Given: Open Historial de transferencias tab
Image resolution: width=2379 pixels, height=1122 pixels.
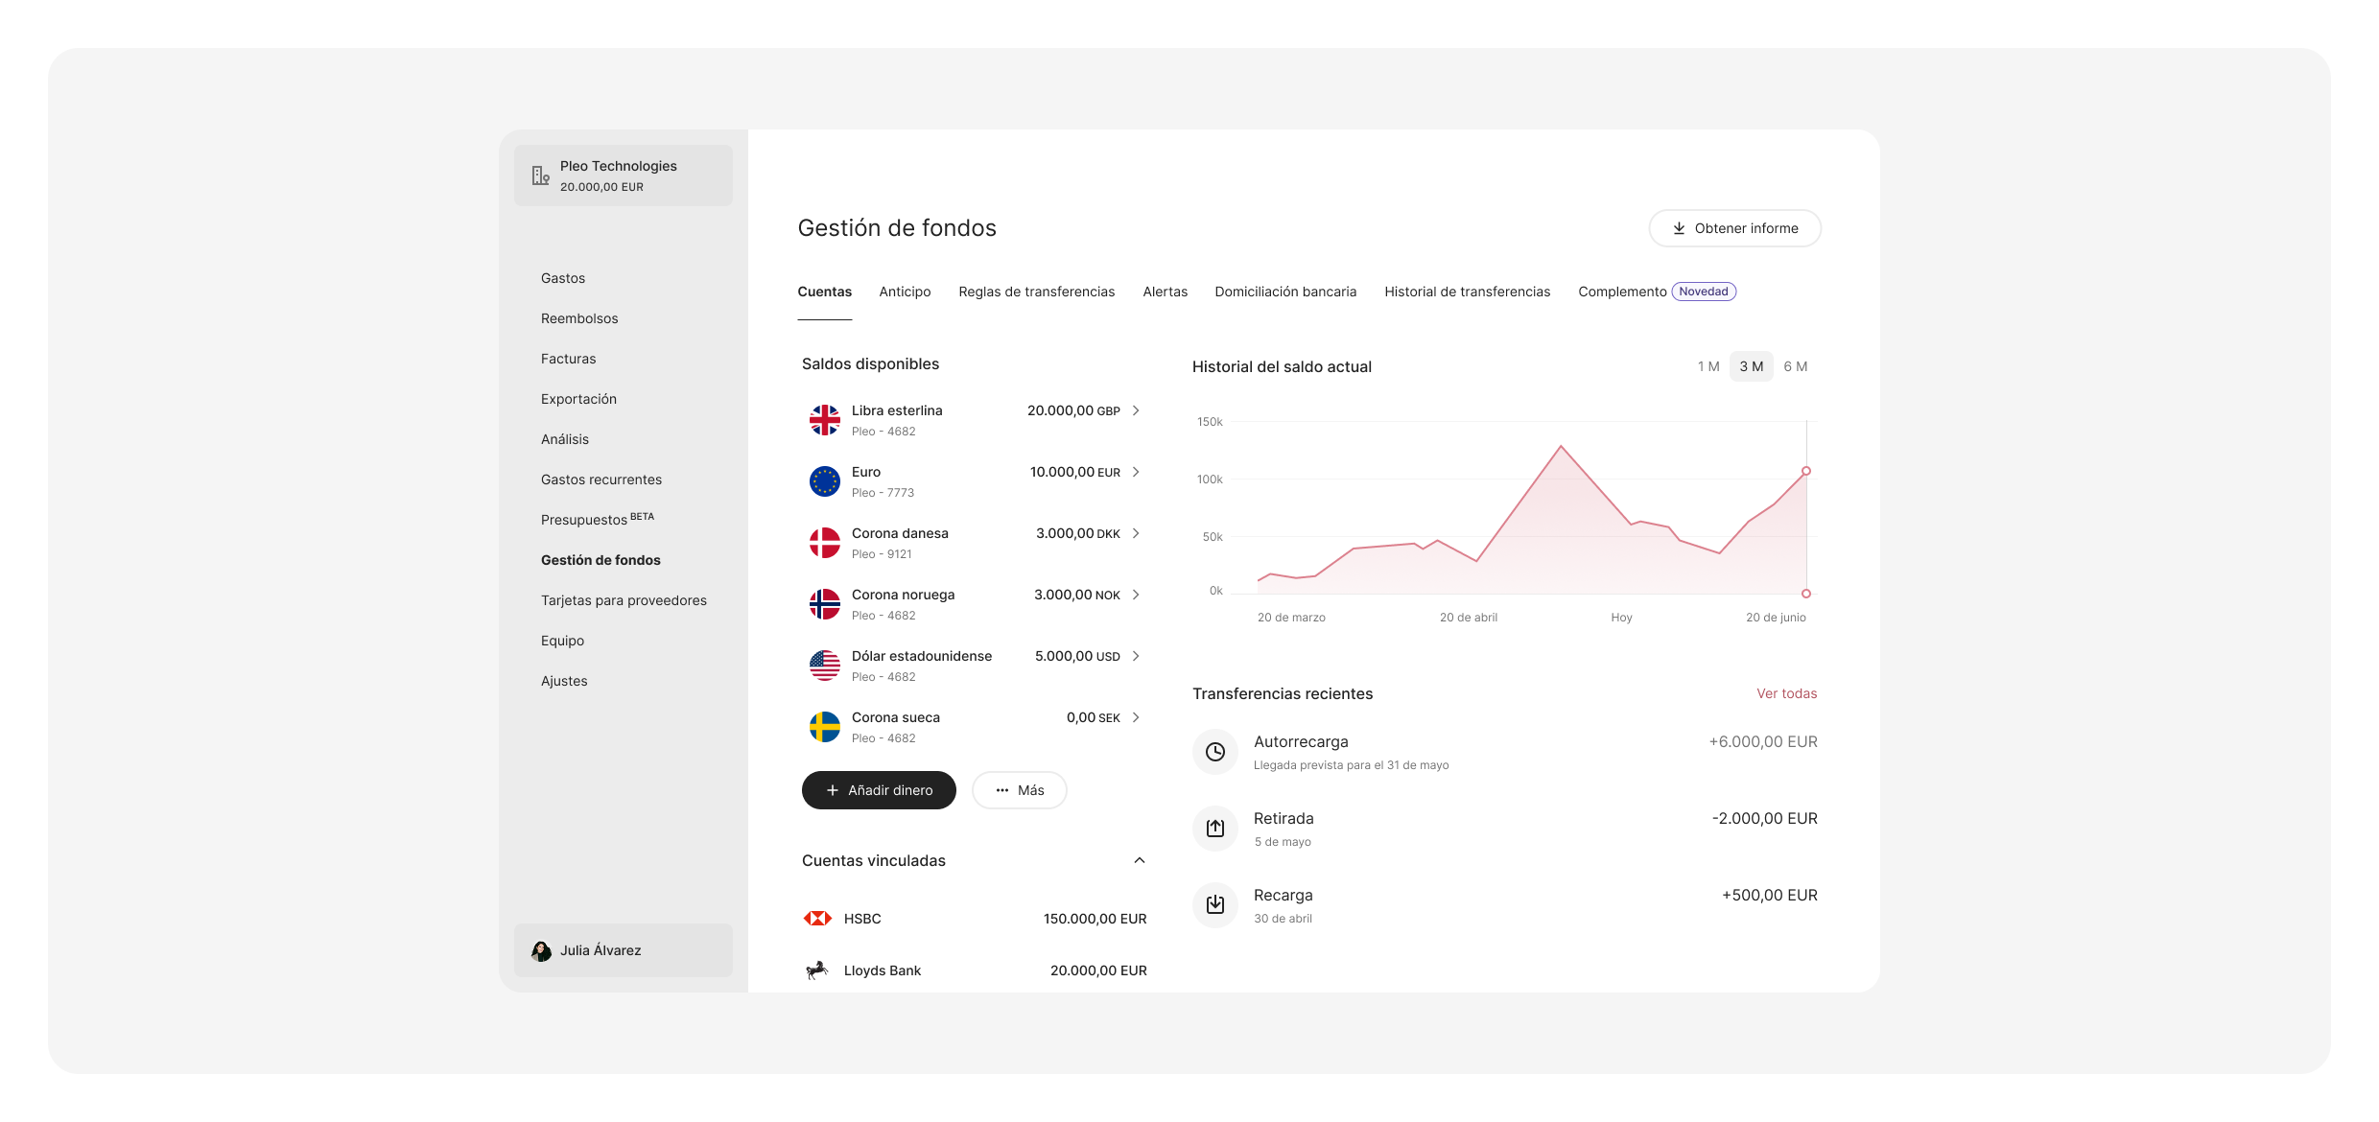Looking at the screenshot, I should [x=1467, y=292].
